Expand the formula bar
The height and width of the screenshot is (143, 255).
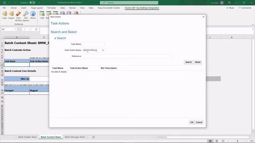[253, 29]
